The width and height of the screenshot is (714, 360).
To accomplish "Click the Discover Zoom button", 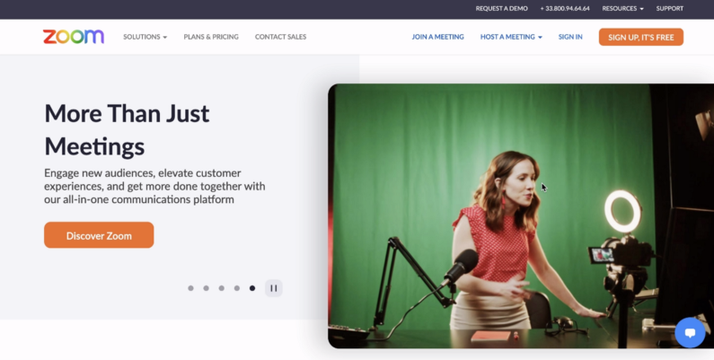I will (x=99, y=235).
